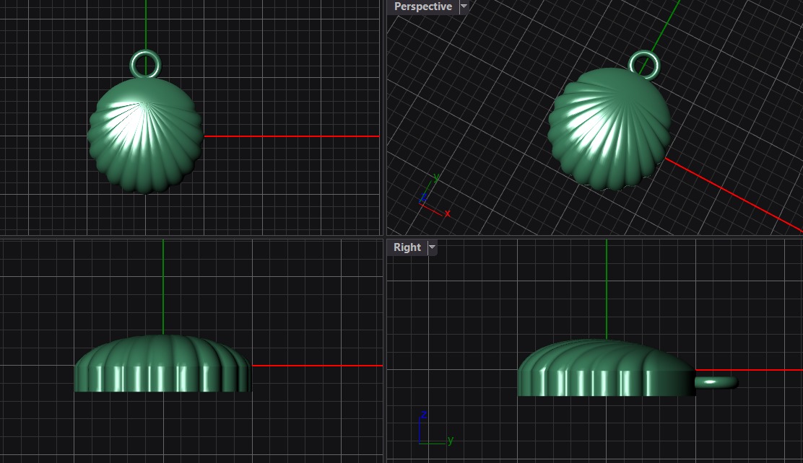Open the Right viewport title menu

pyautogui.click(x=407, y=247)
